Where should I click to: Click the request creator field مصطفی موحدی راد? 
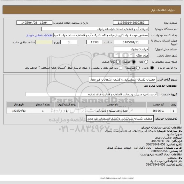click(101, 35)
